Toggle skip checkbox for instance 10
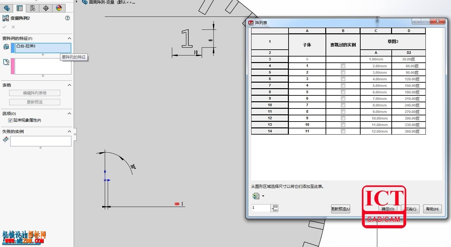The width and height of the screenshot is (451, 247). pos(343,125)
